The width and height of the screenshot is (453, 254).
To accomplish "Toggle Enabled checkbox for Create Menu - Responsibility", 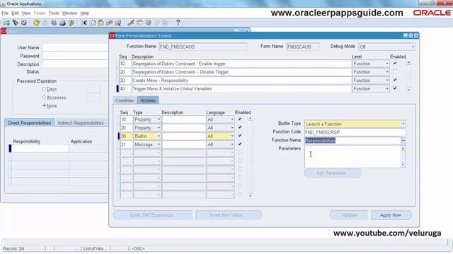I will coord(395,80).
